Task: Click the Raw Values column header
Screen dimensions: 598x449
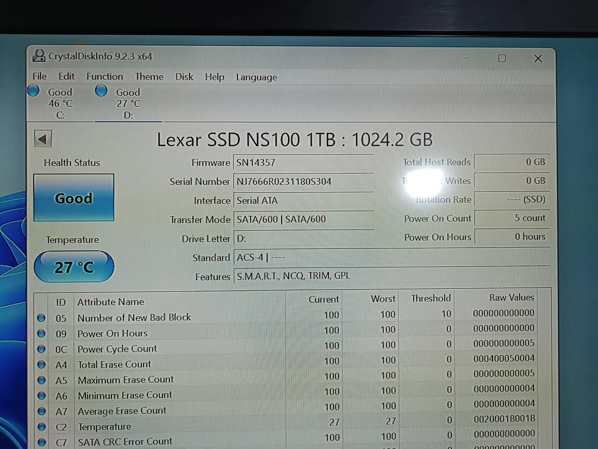Action: (512, 297)
